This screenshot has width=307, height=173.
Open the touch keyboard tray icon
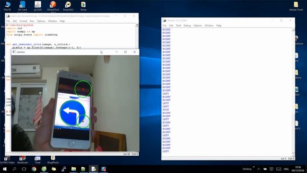279,169
